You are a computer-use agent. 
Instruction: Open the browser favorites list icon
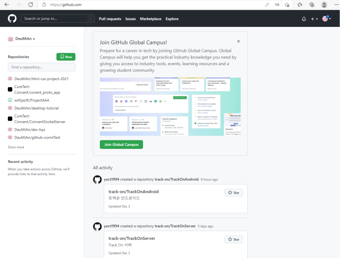[300, 4]
